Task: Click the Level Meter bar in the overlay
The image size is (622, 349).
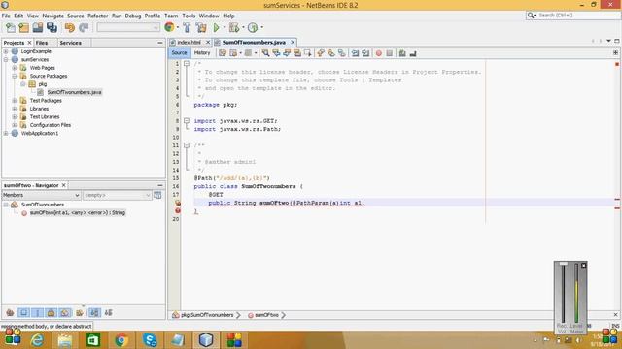Action: [x=576, y=293]
